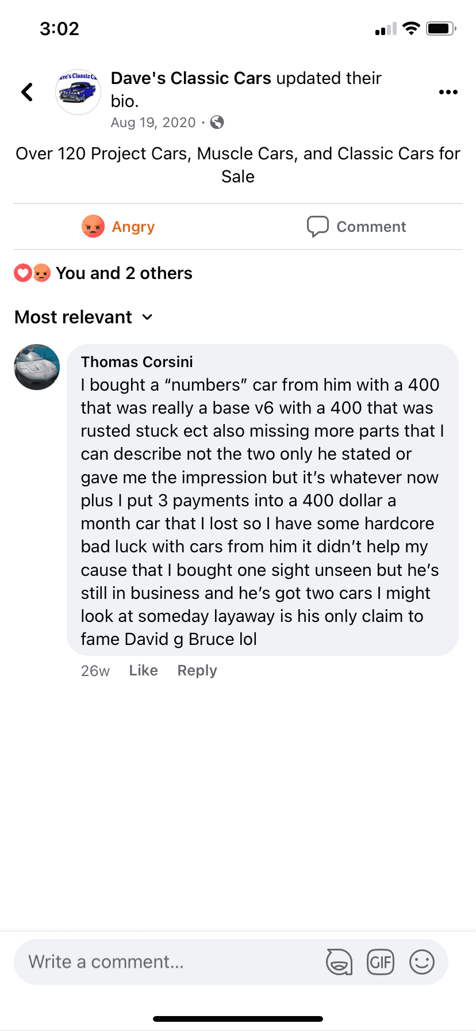Viewport: 476px width, 1031px height.
Task: Open the GIF picker
Action: pos(381,962)
